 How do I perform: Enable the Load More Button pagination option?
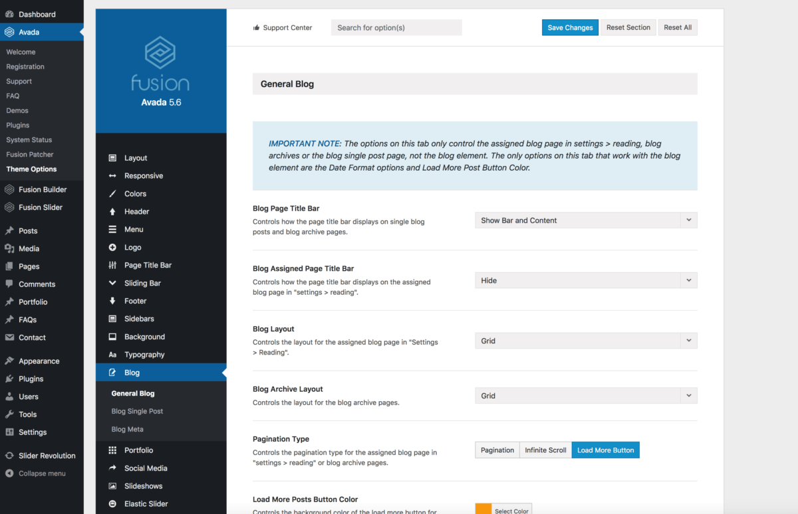(605, 450)
